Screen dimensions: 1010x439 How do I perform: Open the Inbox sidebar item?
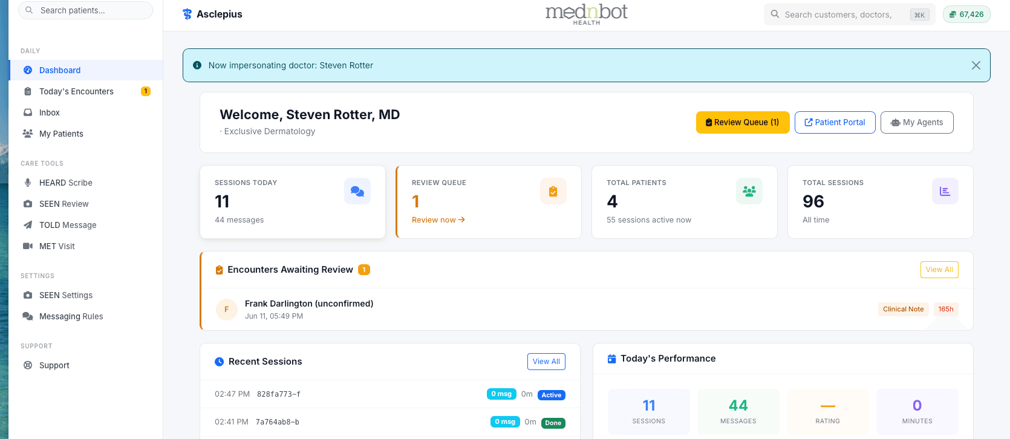(x=86, y=112)
